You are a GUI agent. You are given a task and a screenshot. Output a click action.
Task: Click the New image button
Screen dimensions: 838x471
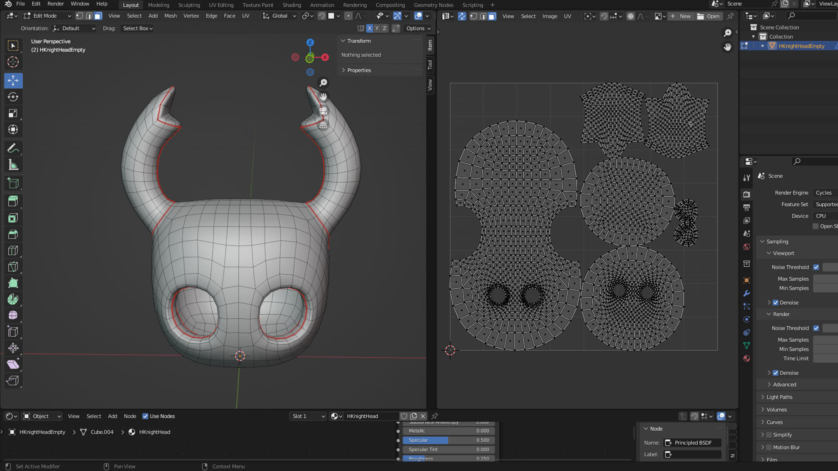tap(680, 16)
